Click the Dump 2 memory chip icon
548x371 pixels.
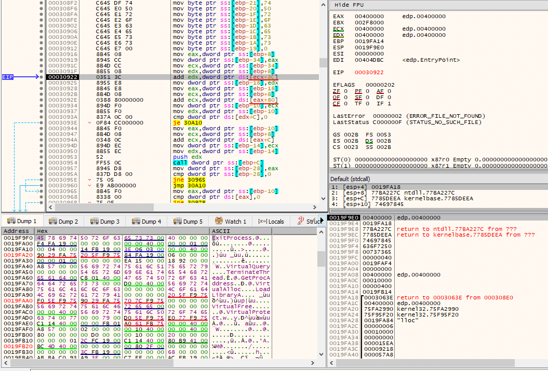53,221
